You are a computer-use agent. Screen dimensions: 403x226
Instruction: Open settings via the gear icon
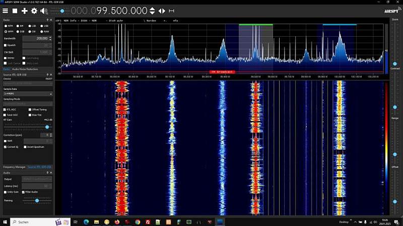pos(34,11)
